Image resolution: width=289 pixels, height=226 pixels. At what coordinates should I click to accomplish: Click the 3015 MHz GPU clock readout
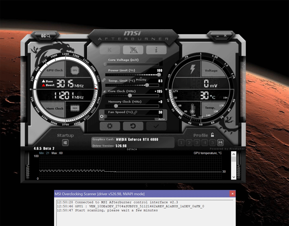70,84
